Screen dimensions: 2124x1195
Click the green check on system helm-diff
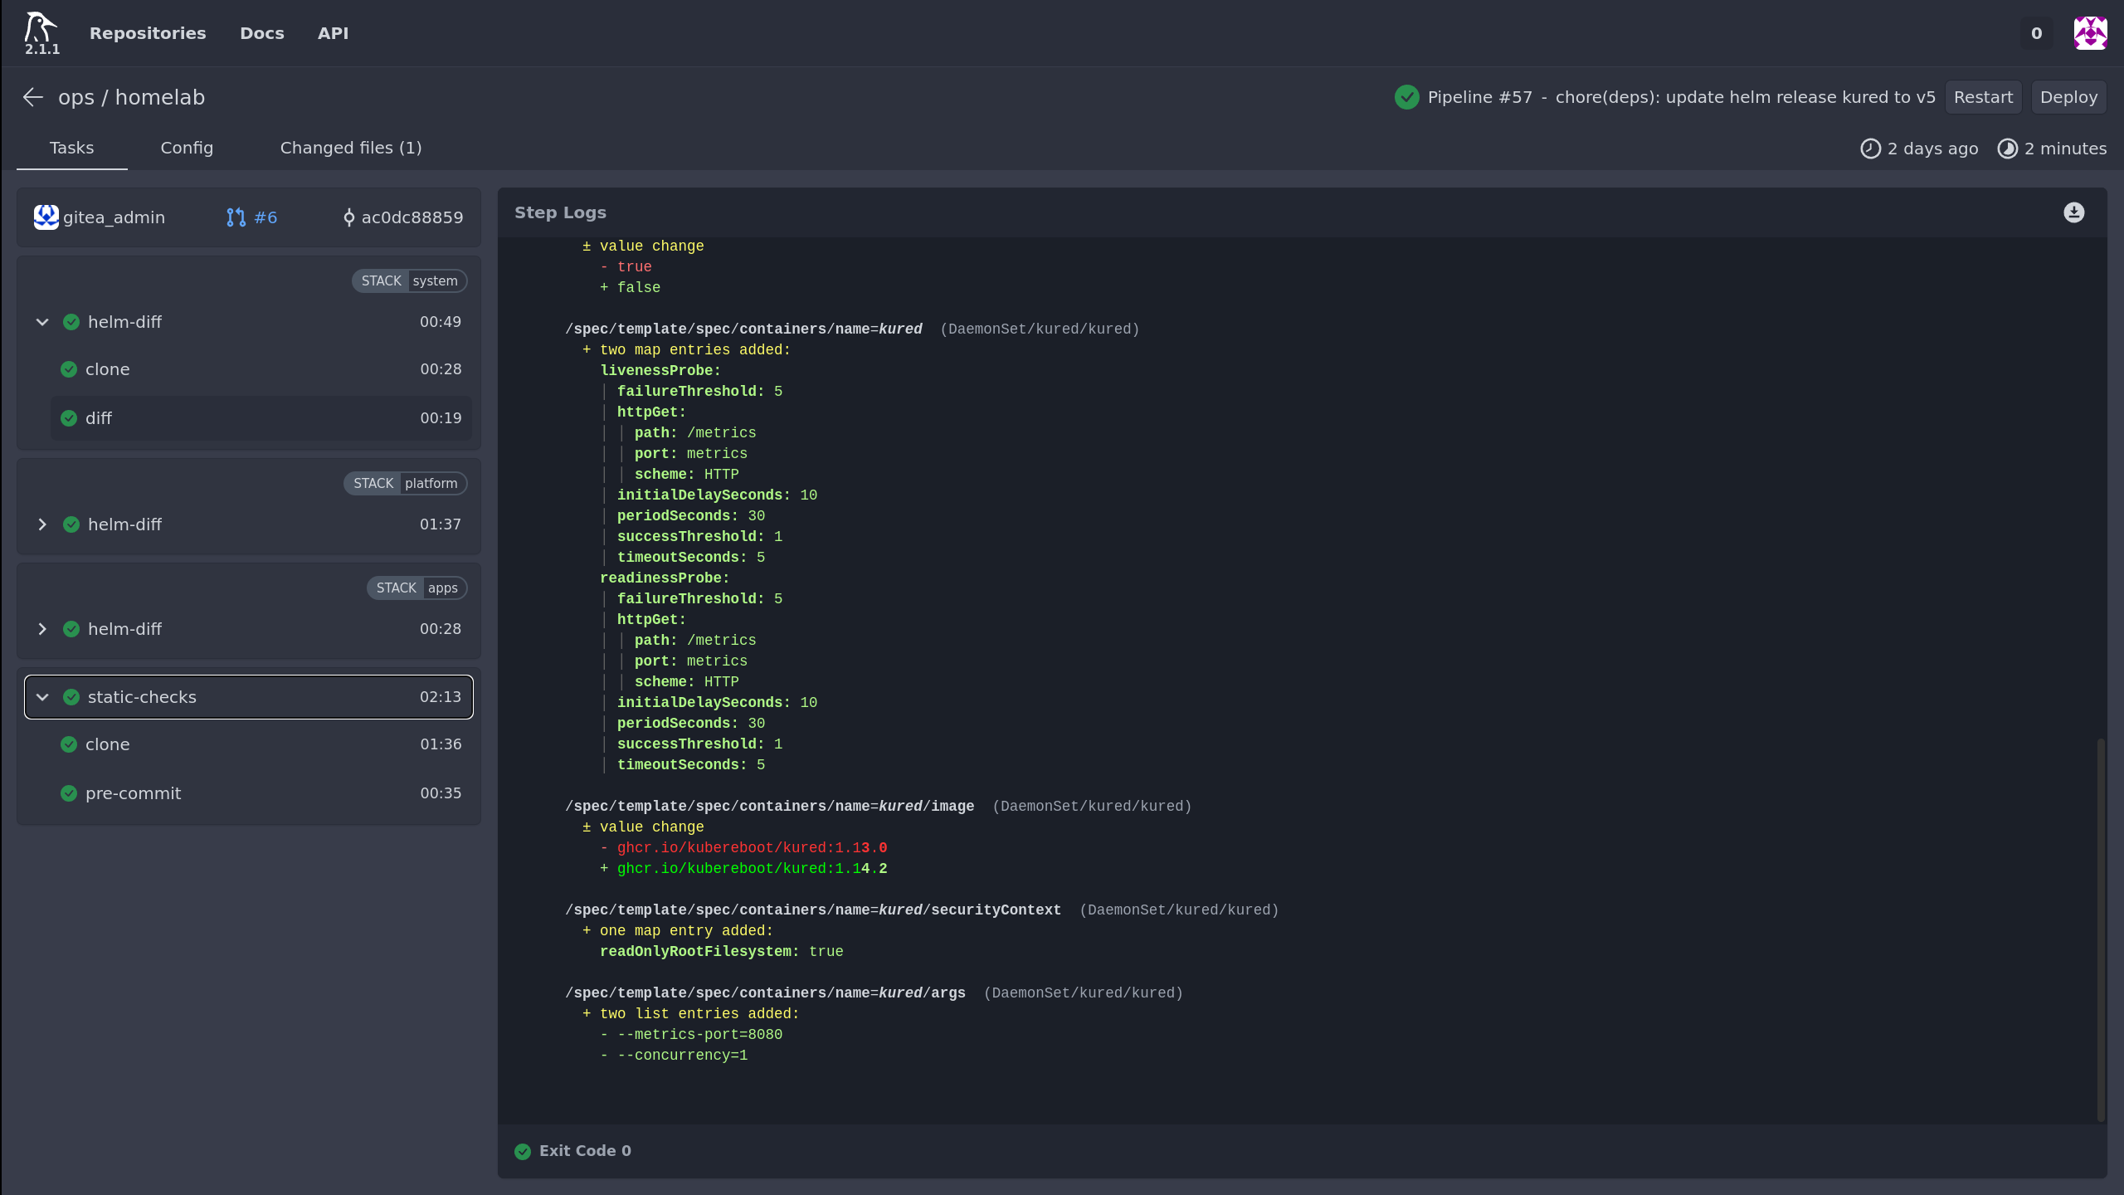point(71,322)
